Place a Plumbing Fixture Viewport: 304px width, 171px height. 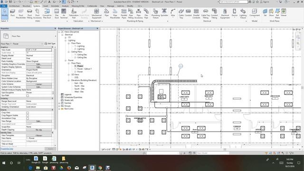click(155, 14)
